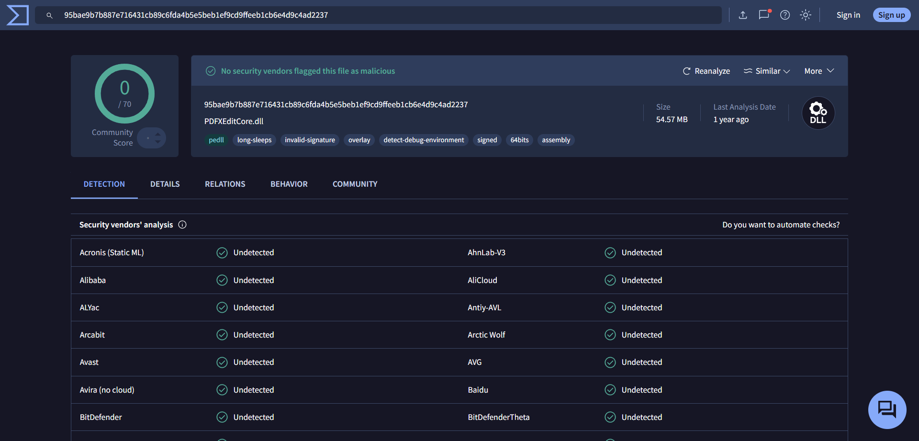919x441 pixels.
Task: Expand the More dropdown menu
Action: (x=819, y=71)
